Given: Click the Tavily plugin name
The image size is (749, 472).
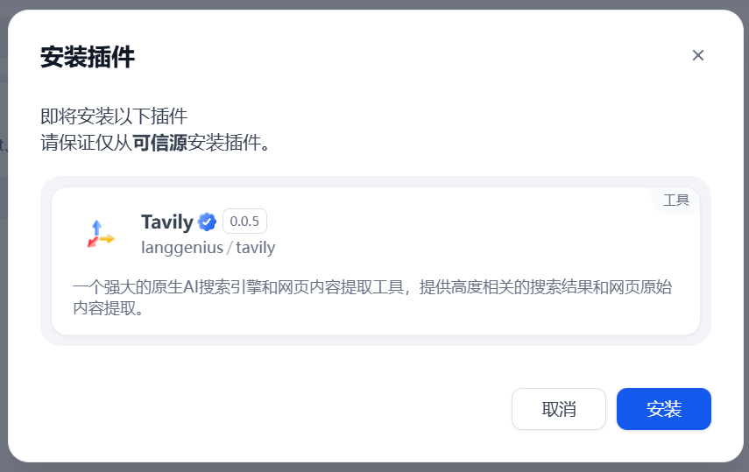Looking at the screenshot, I should pos(166,222).
